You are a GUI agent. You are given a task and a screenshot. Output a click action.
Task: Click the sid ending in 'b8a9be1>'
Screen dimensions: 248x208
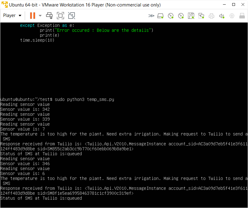coord(85,149)
